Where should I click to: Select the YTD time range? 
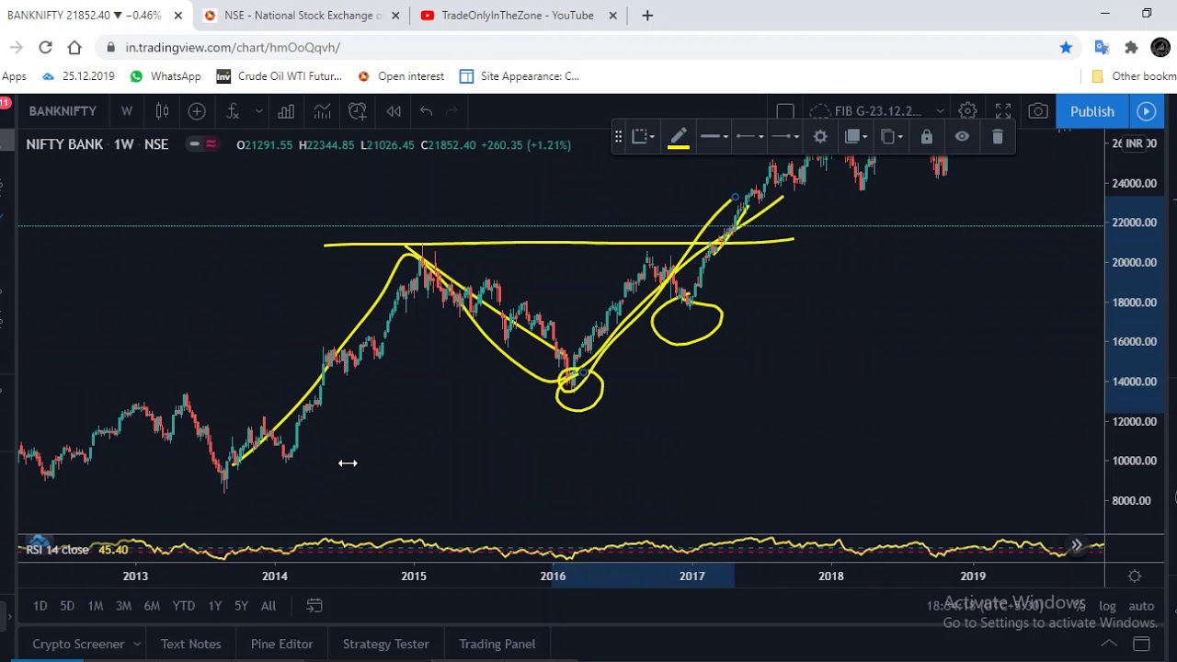(x=184, y=606)
